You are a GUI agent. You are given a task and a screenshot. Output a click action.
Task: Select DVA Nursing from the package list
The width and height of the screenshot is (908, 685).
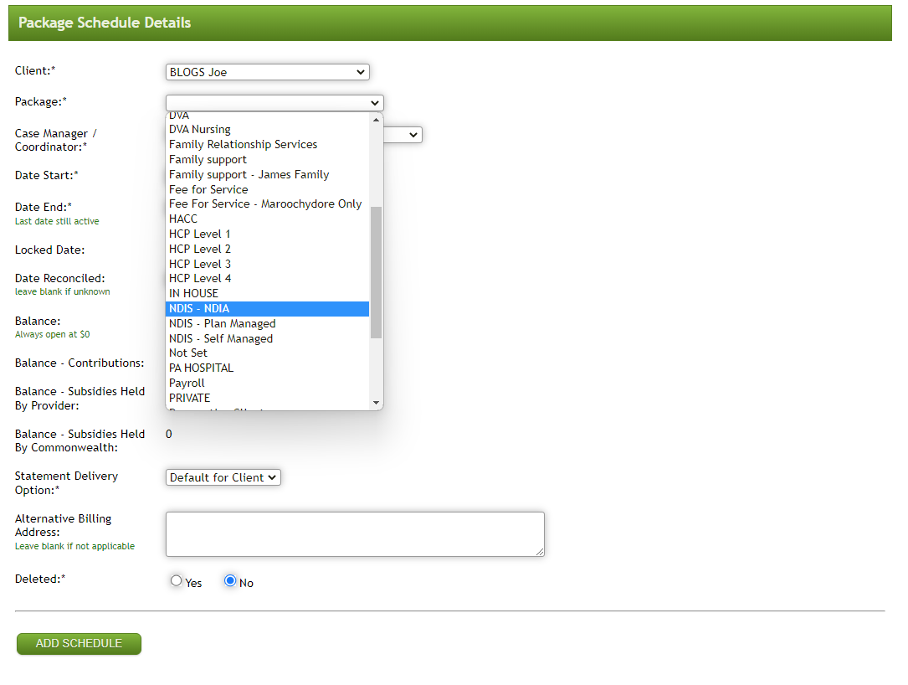[199, 129]
